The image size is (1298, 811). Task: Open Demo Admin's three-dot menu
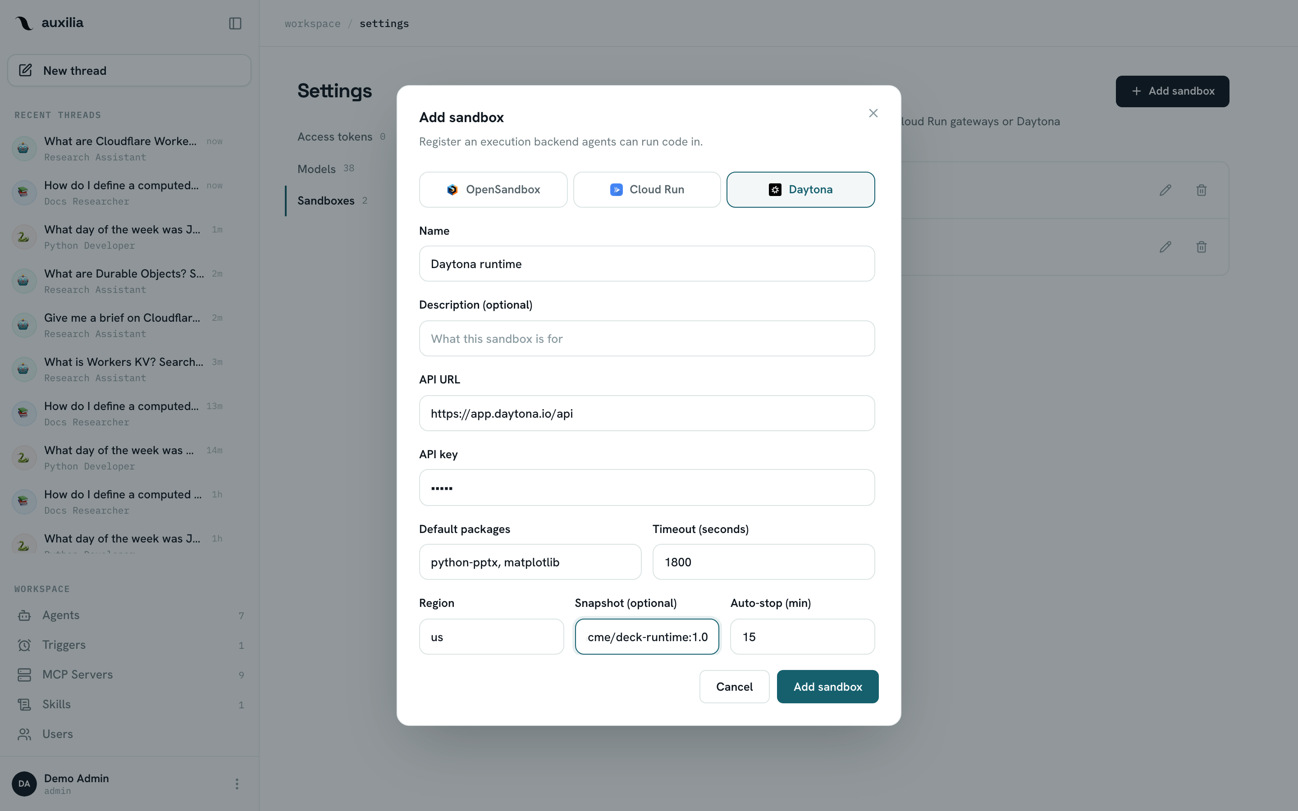pyautogui.click(x=237, y=784)
